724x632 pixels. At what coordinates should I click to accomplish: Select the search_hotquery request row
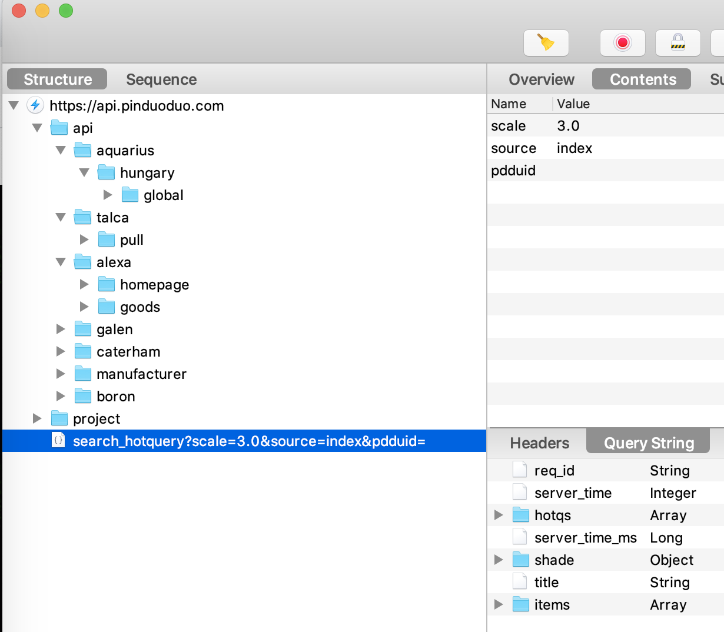pyautogui.click(x=244, y=441)
